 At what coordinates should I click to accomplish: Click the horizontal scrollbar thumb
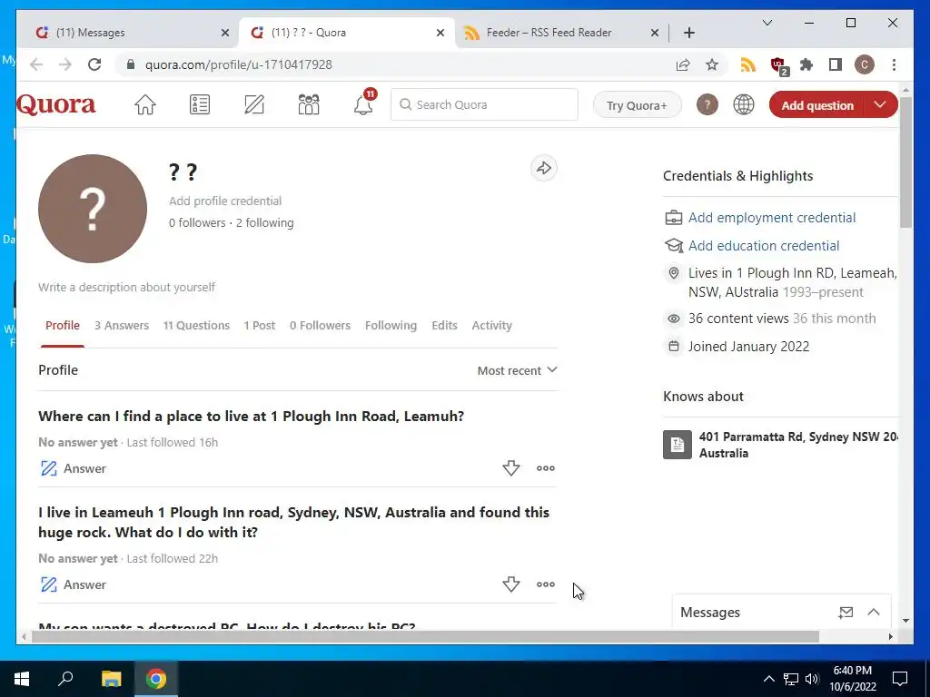425,636
